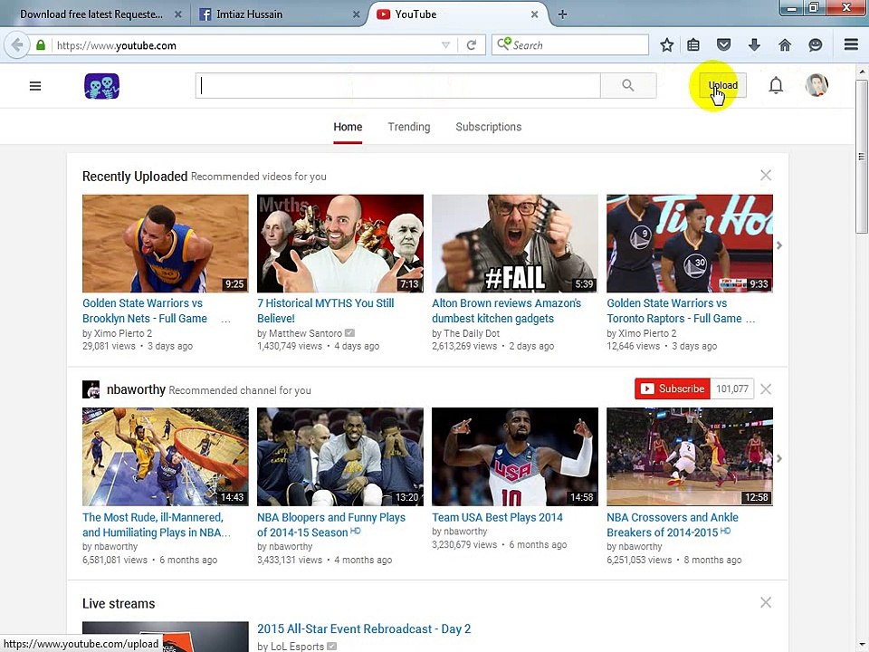Bookmark this page with the star icon
Image resolution: width=869 pixels, height=652 pixels.
[667, 45]
